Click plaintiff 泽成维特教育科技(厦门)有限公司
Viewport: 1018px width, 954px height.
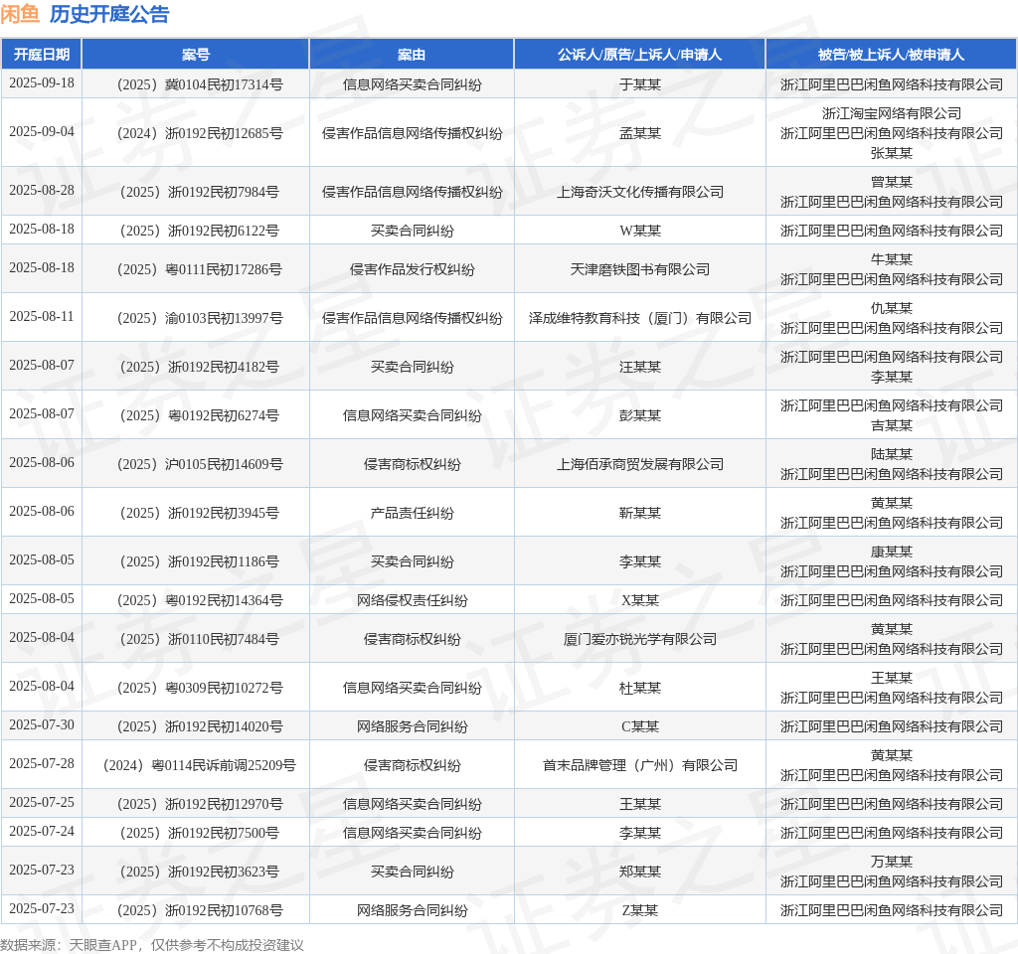coord(640,318)
